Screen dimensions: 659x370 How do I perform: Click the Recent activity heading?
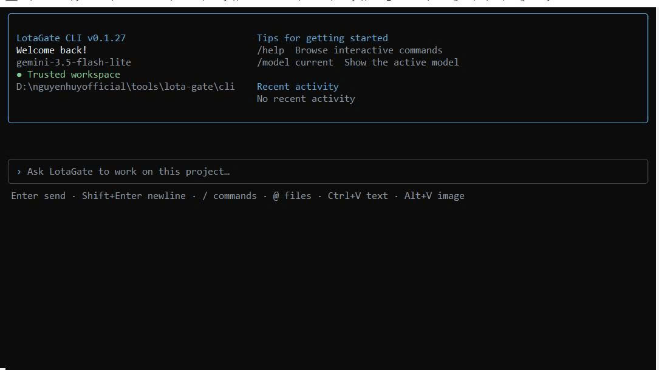[298, 86]
